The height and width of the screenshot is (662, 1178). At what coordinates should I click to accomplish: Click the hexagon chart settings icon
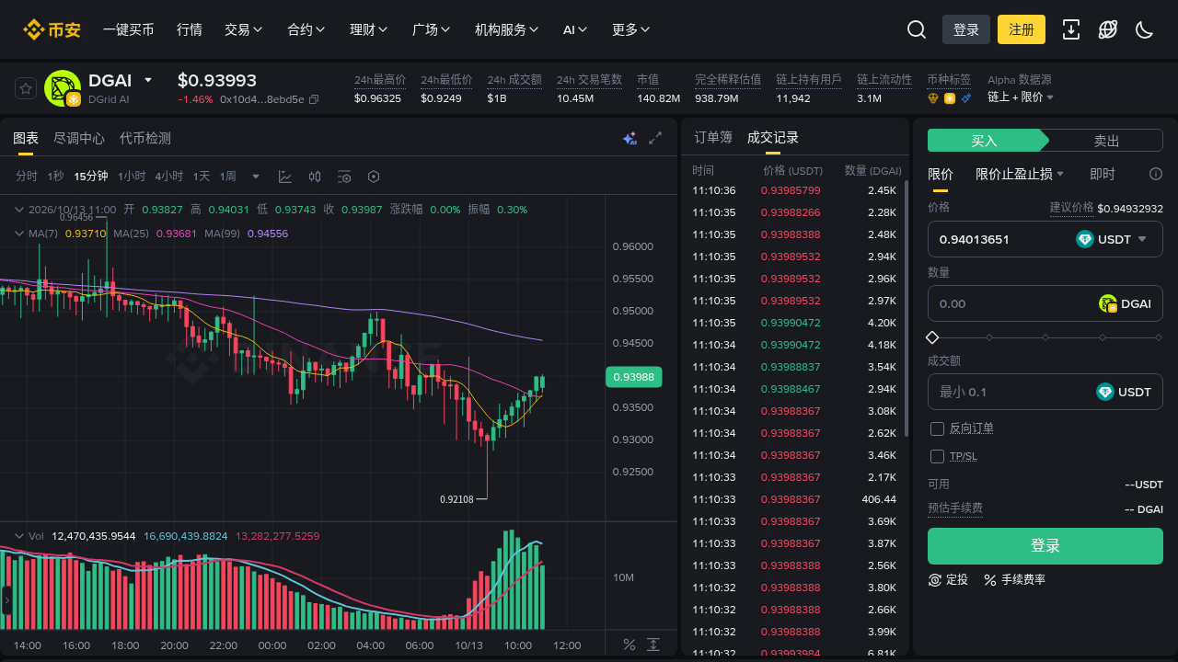click(374, 177)
